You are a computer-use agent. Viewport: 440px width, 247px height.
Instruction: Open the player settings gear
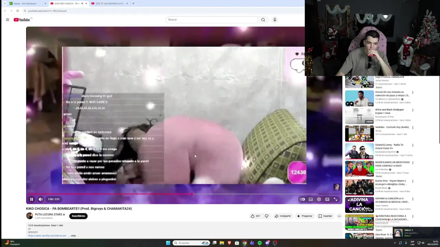pyautogui.click(x=319, y=199)
